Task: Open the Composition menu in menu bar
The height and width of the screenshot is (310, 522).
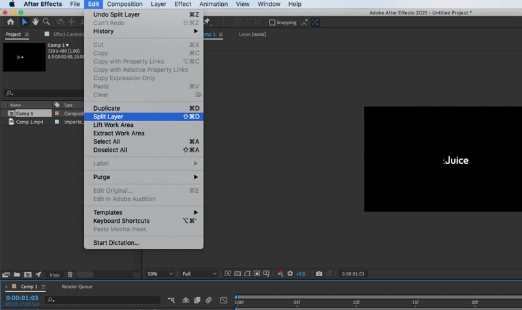Action: click(x=125, y=4)
